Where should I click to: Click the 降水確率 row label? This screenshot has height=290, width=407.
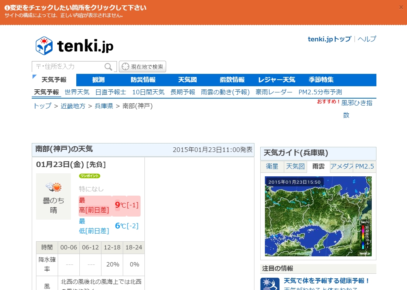click(47, 264)
